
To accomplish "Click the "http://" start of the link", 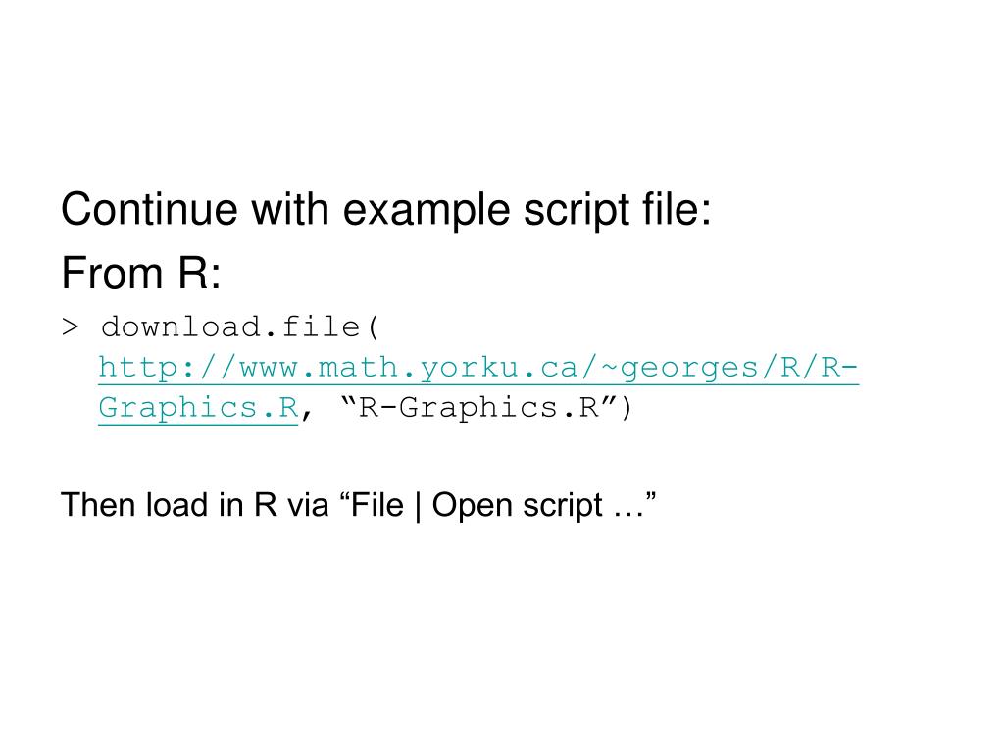I will 168,369.
